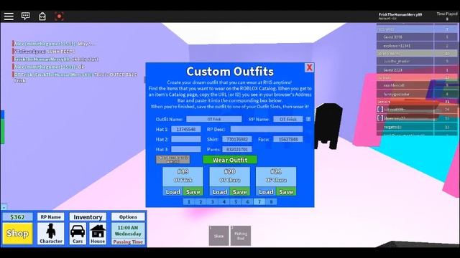This screenshot has height=258, width=460.
Task: Go to outfit page 5
Action: (x=236, y=201)
